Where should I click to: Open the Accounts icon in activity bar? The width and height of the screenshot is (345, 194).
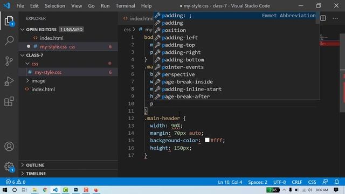pyautogui.click(x=9, y=146)
